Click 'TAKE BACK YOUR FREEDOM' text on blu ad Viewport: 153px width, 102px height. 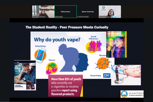(x=18, y=67)
